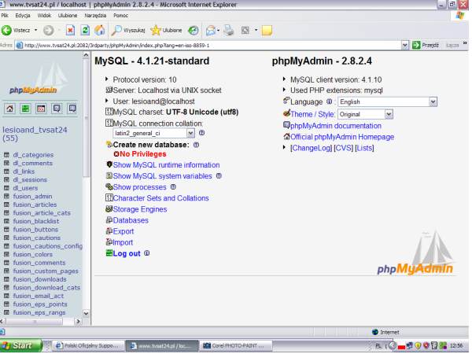472x354 pixels.
Task: Open the Pomoc menu
Action: (120, 16)
